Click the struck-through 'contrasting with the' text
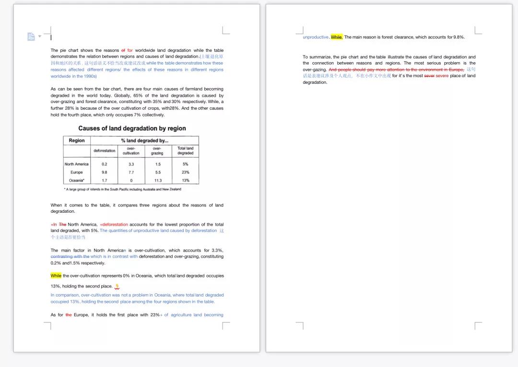This screenshot has height=367, width=518. 70,256
